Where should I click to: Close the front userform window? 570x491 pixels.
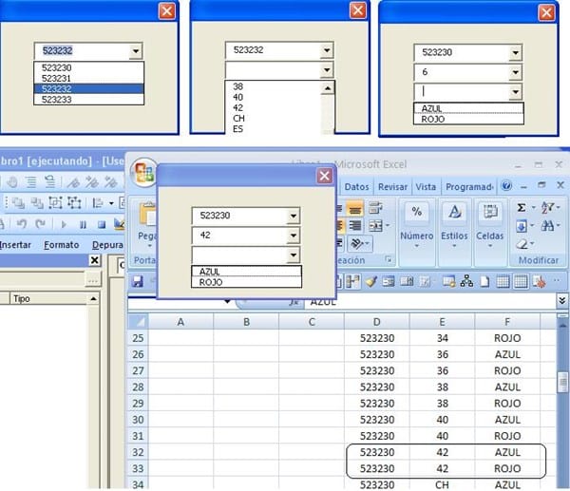tap(325, 176)
